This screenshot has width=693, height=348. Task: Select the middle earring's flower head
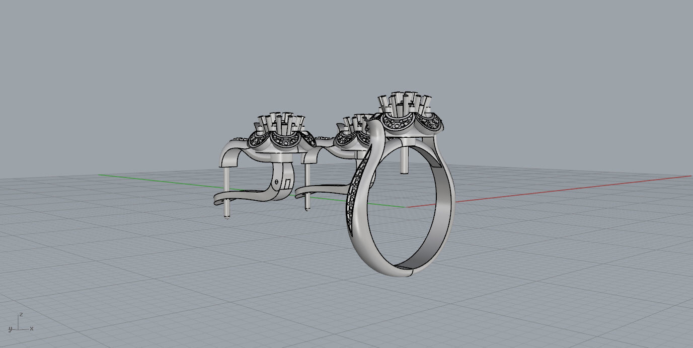click(x=352, y=132)
